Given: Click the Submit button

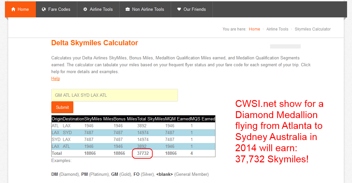Looking at the screenshot, I should (x=62, y=107).
